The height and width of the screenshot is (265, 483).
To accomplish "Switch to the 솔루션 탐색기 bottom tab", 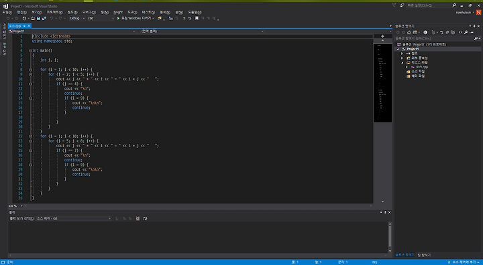I will click(x=405, y=255).
